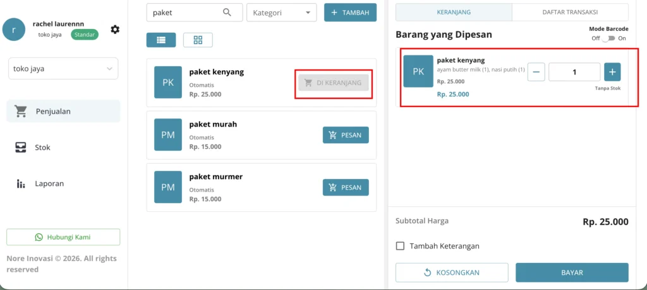Click the round user avatar icon
The height and width of the screenshot is (290, 647).
coord(14,29)
